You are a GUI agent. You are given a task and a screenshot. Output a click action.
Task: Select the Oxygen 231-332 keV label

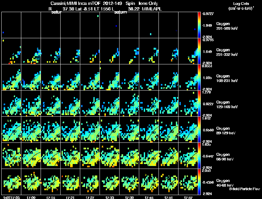click(x=227, y=52)
